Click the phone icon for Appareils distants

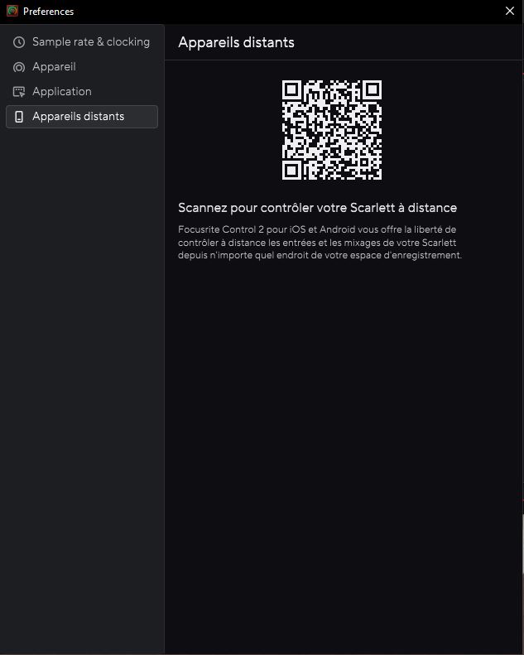click(x=19, y=117)
